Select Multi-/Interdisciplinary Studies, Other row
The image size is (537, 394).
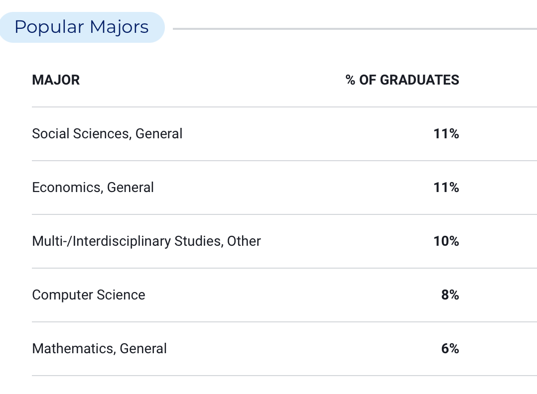point(284,241)
